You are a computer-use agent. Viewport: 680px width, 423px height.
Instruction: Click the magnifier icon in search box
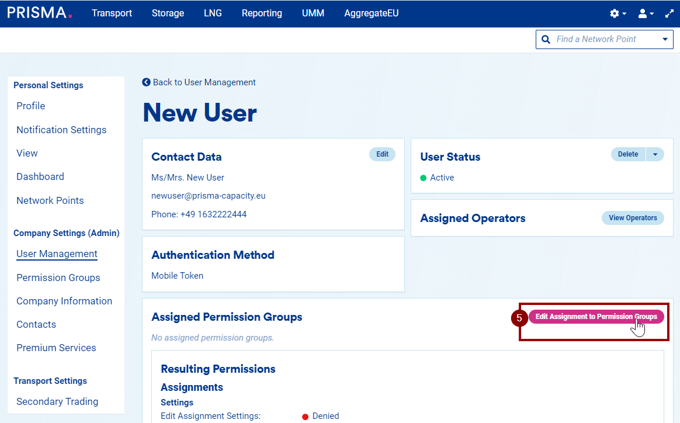click(x=546, y=39)
